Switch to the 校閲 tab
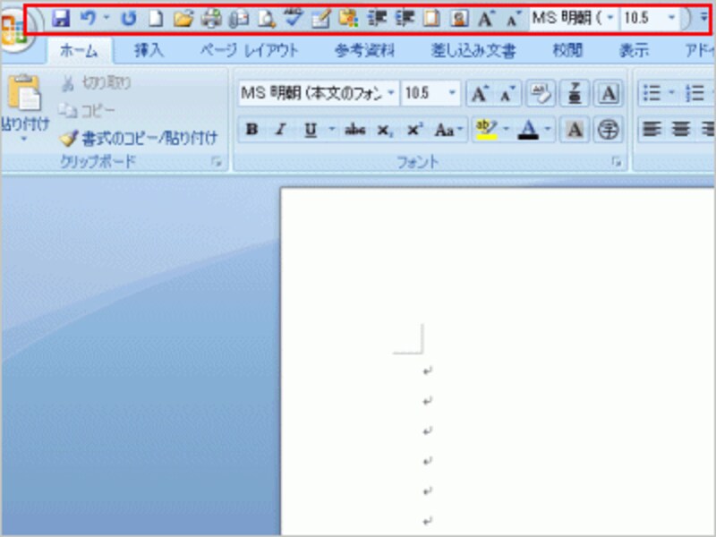Viewport: 716px width, 537px height. click(x=567, y=50)
